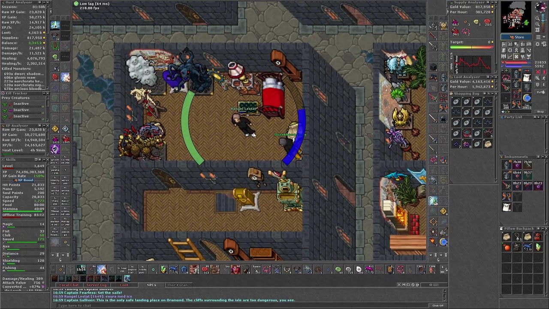Click the black cube slot in right action bar
The image size is (549, 309).
(x=433, y=67)
